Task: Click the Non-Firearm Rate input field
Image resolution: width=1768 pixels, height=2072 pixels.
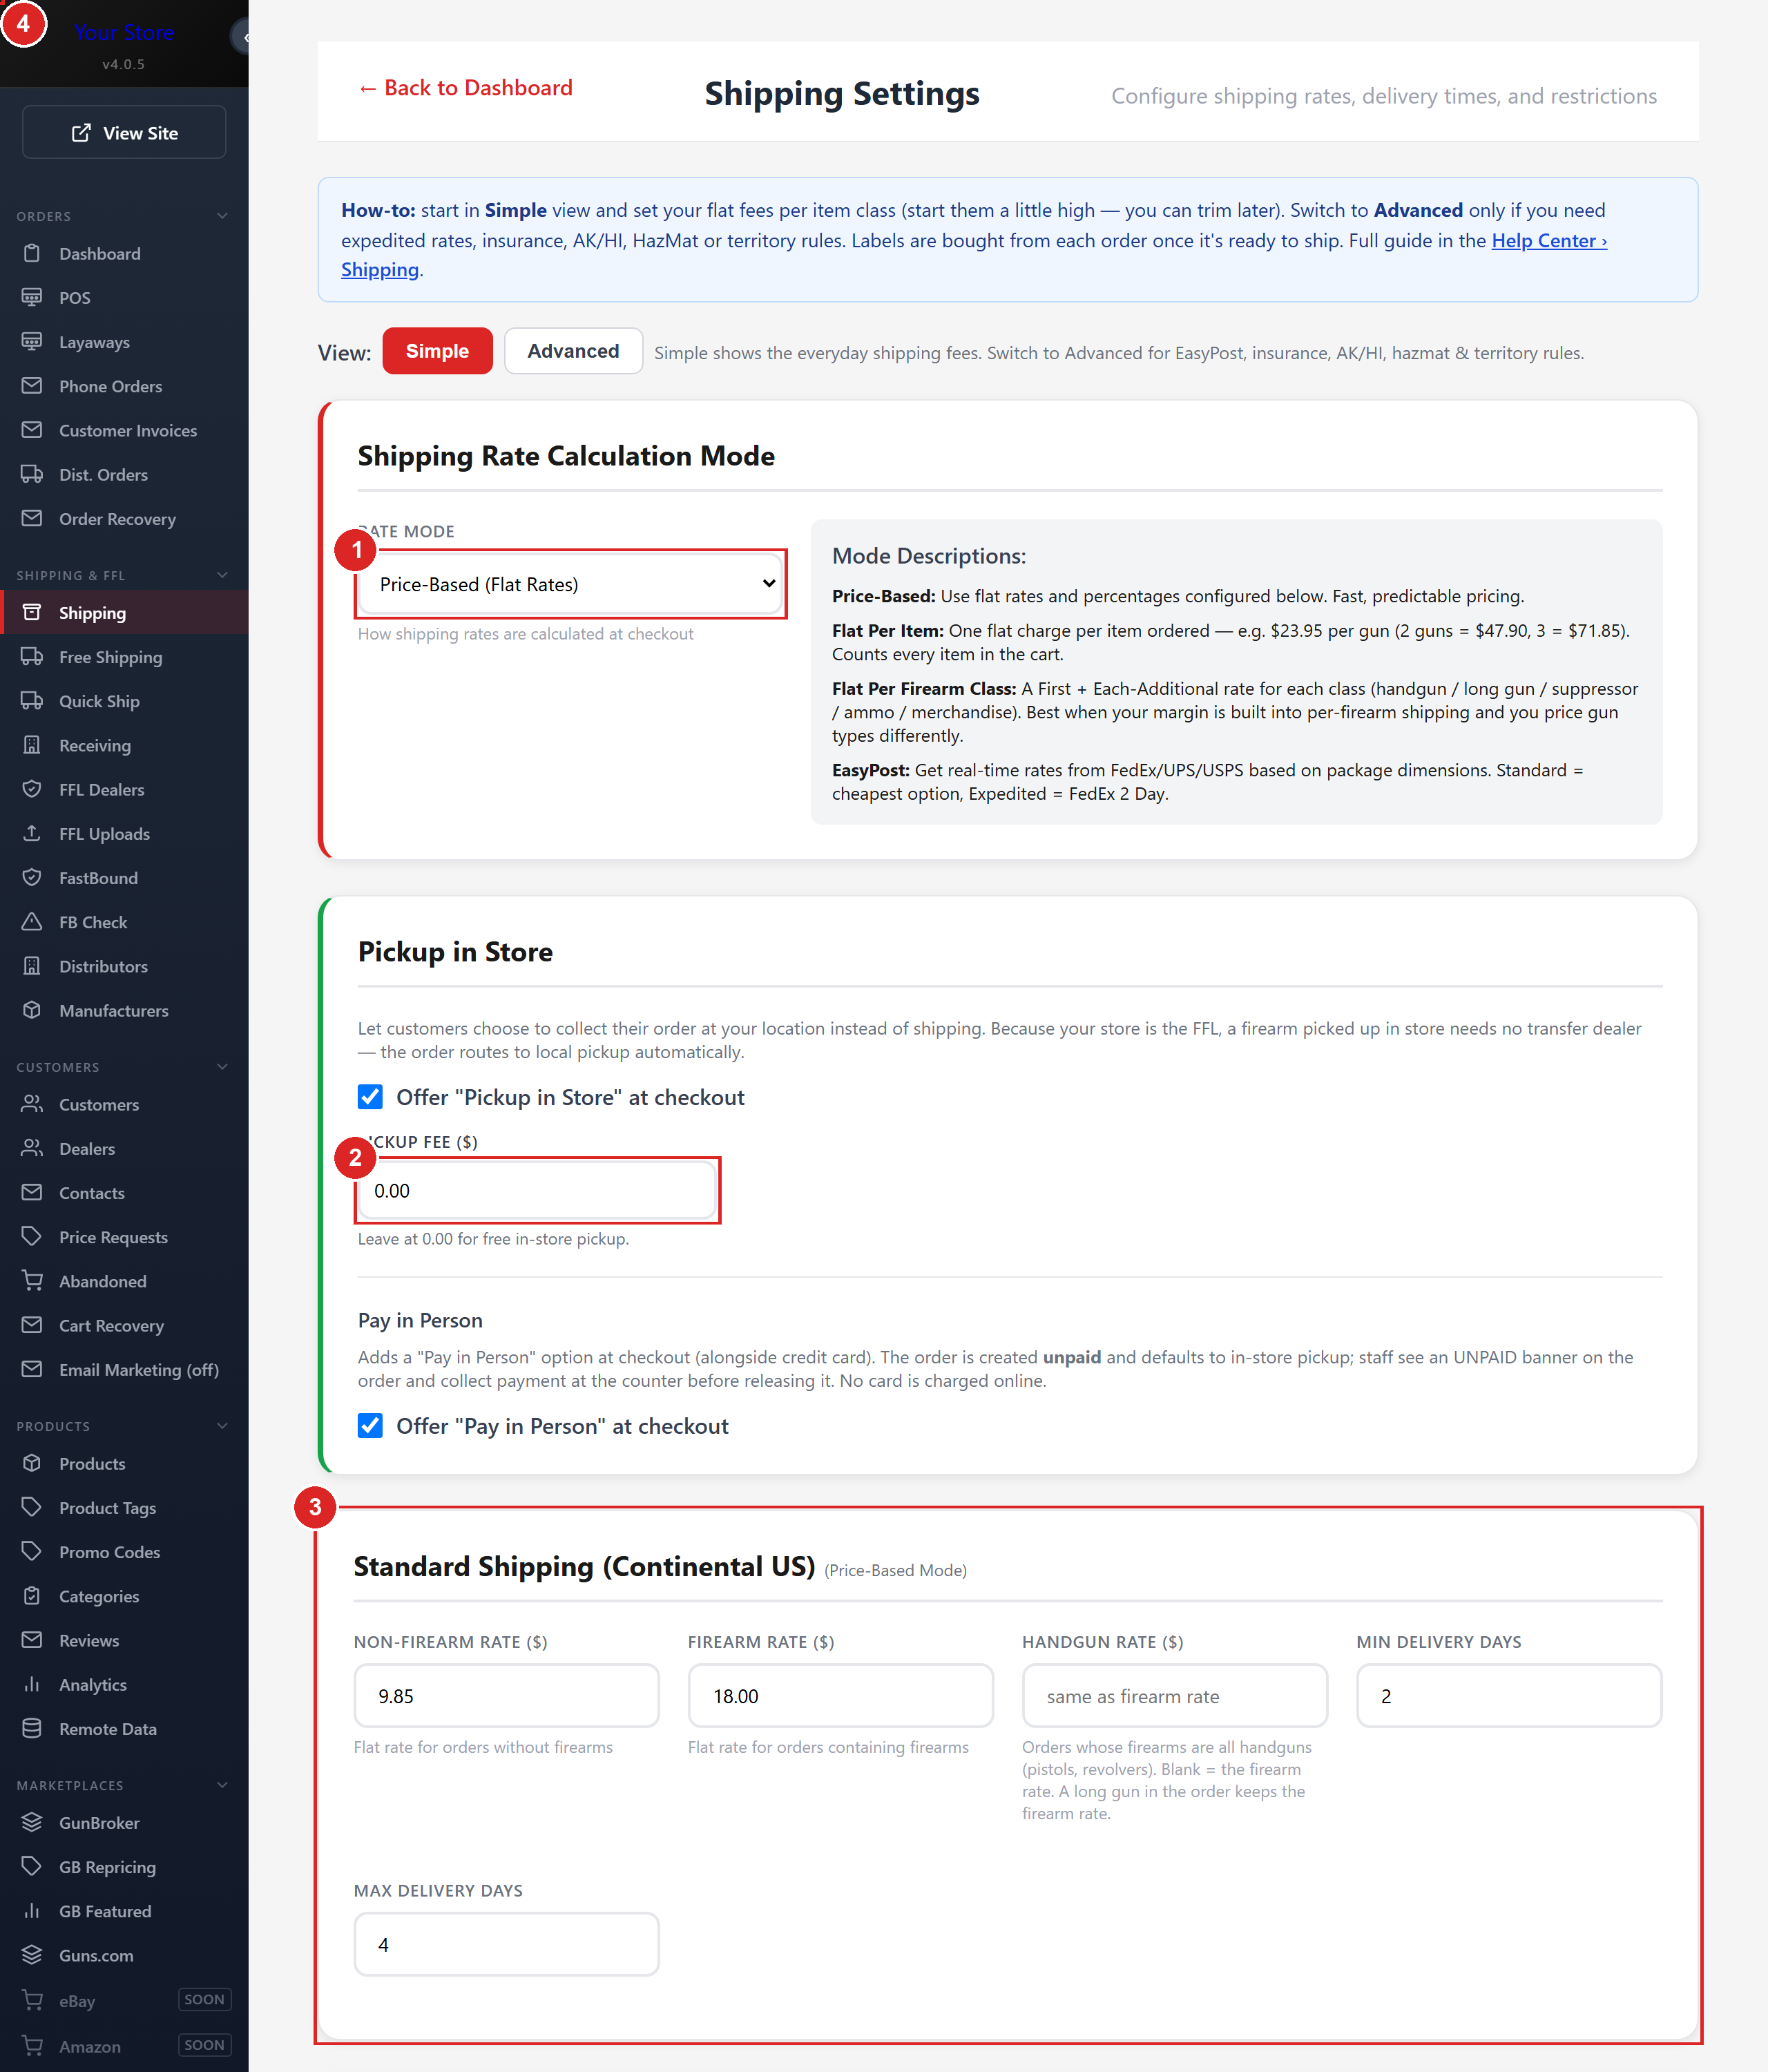Action: [x=506, y=1696]
